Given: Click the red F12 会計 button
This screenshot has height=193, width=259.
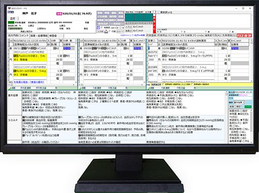Looking at the screenshot, I should click(244, 36).
